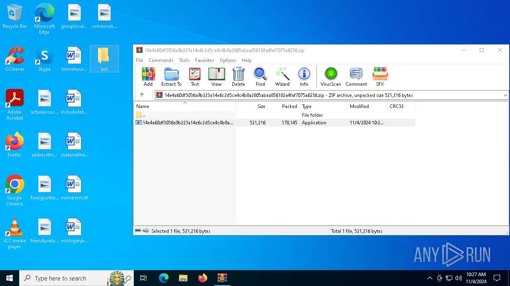Click the network icon in system tray
This screenshot has height=286, width=510.
[449, 278]
